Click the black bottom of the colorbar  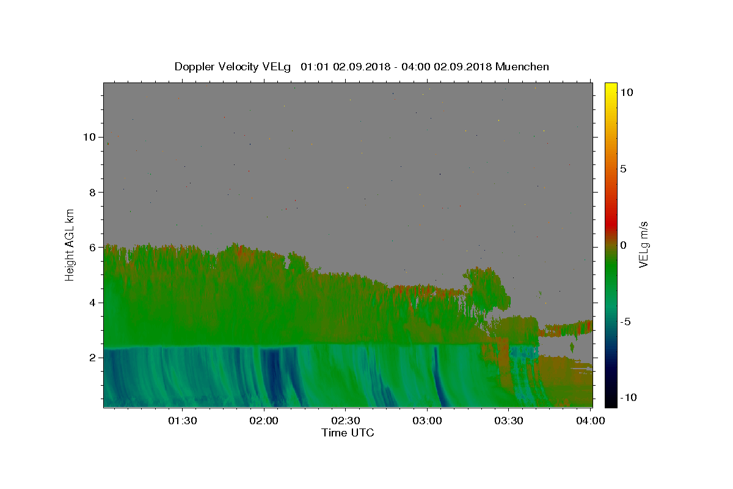click(611, 400)
